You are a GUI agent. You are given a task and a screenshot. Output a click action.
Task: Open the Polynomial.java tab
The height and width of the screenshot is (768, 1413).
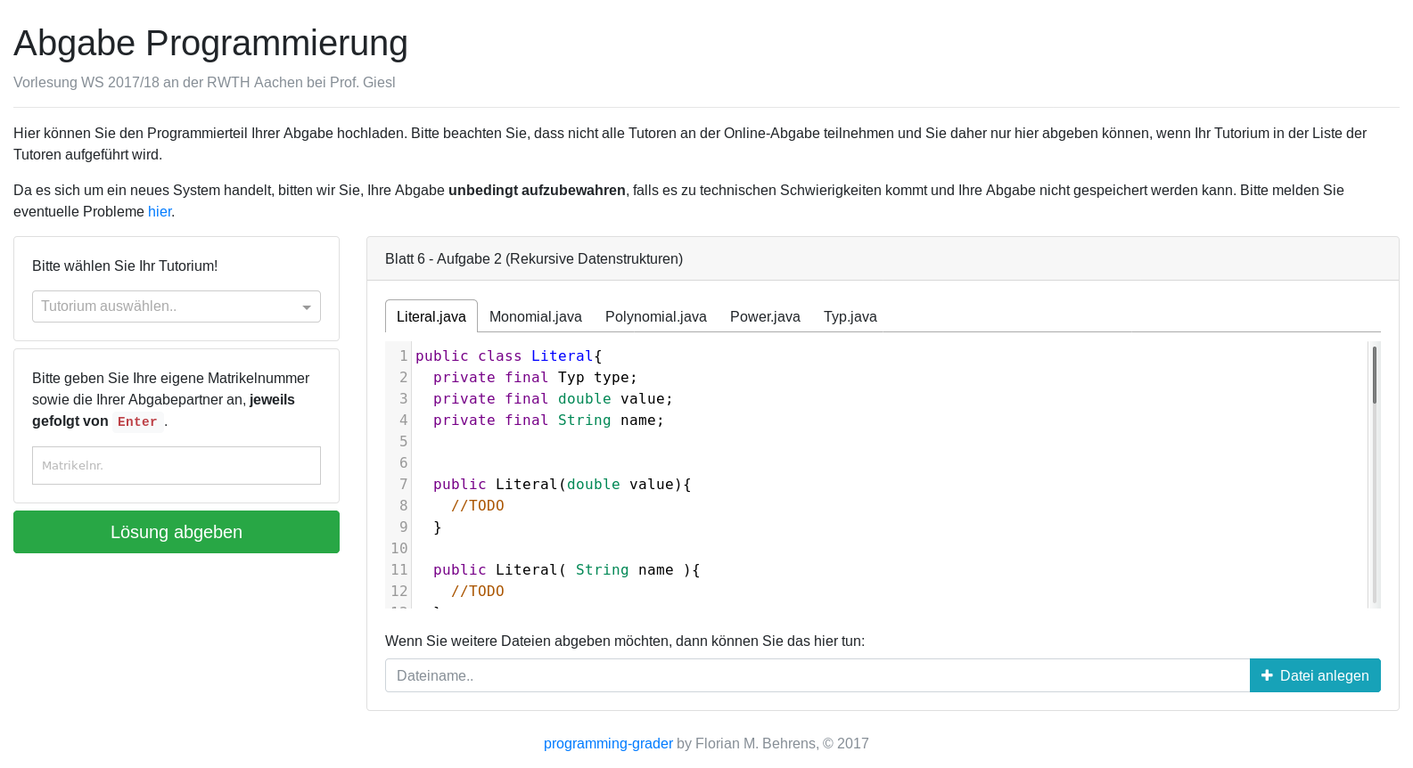656,316
